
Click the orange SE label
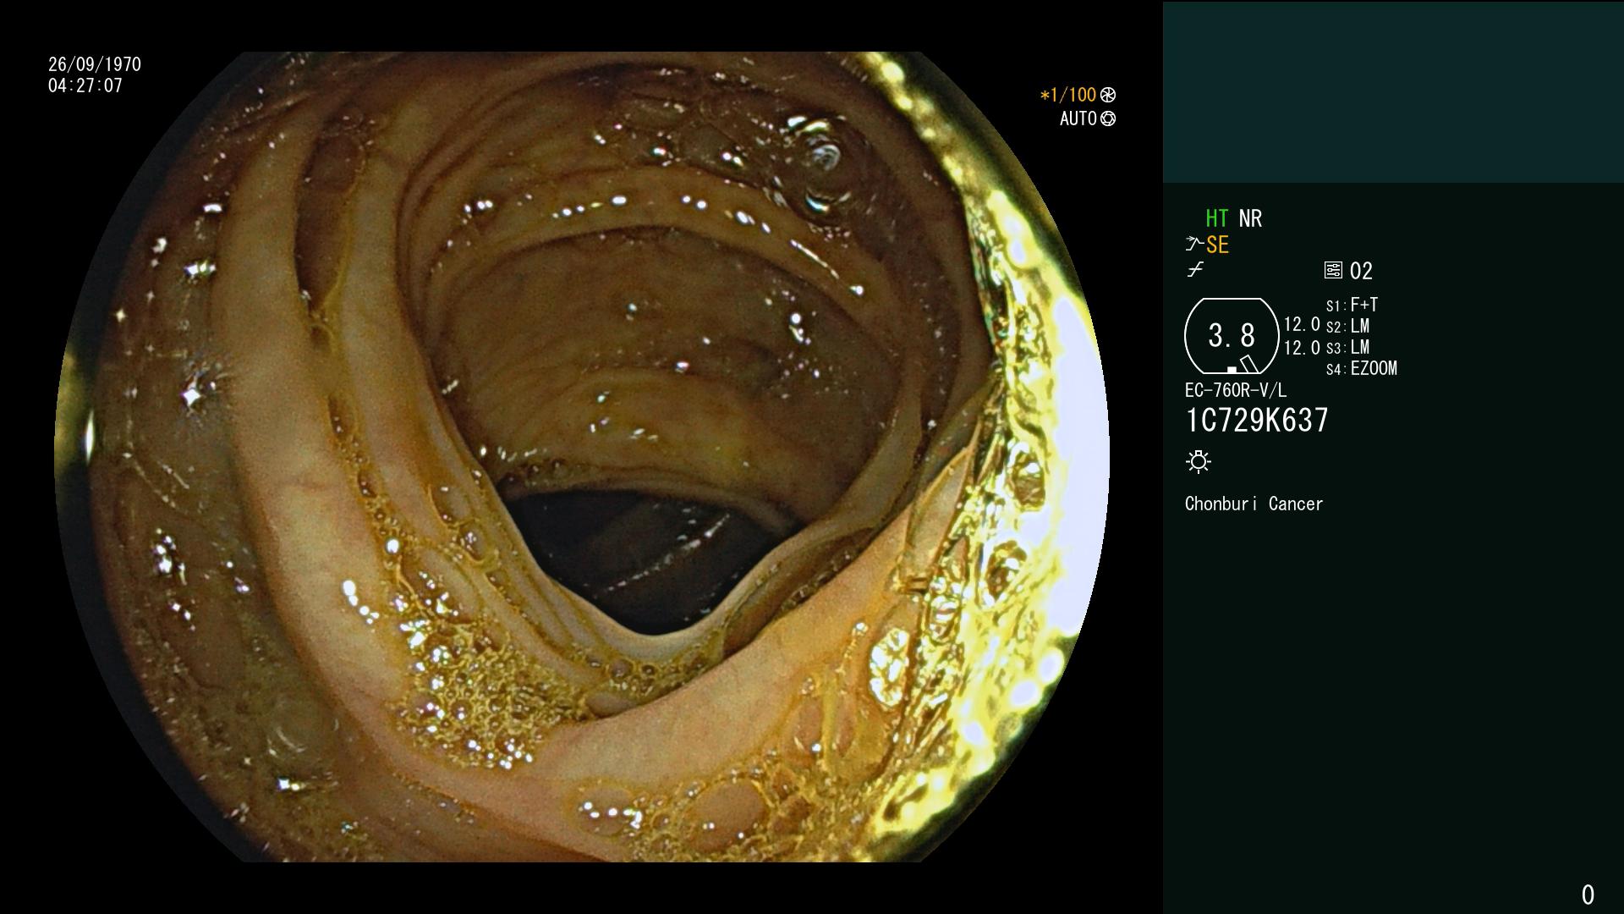click(1217, 245)
